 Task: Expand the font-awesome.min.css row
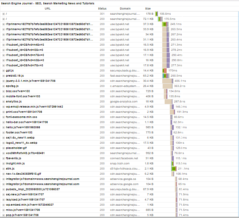coord(3,117)
